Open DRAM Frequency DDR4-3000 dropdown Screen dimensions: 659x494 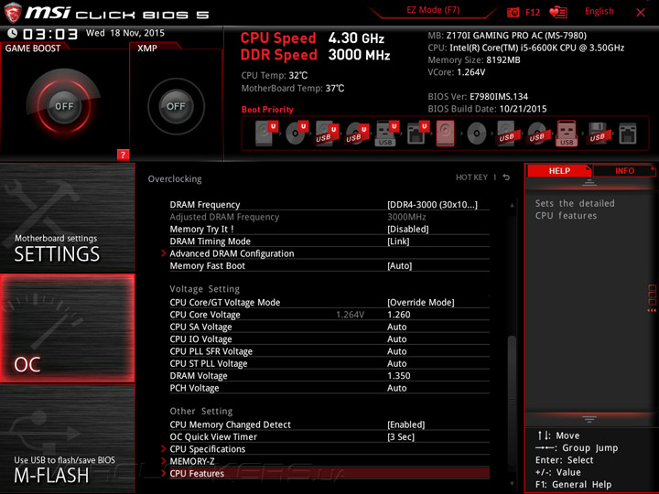pos(432,205)
